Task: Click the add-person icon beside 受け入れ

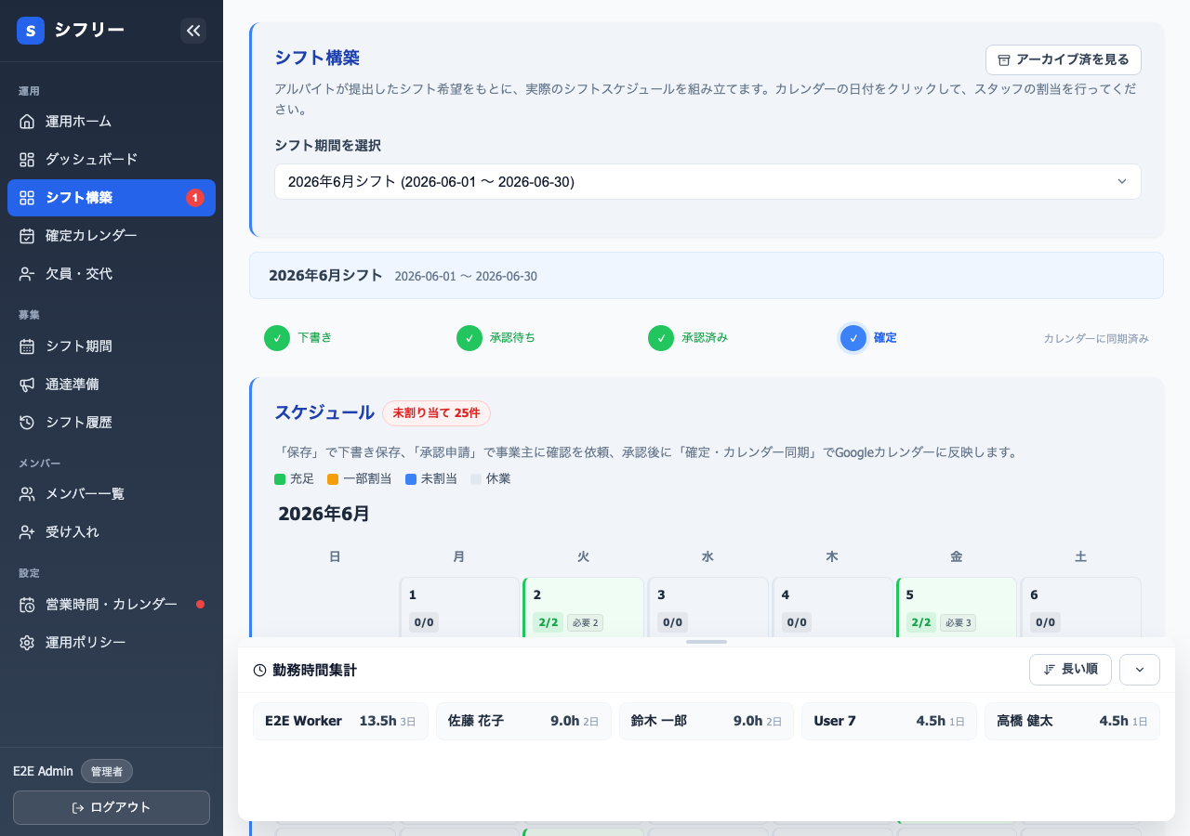Action: click(27, 532)
